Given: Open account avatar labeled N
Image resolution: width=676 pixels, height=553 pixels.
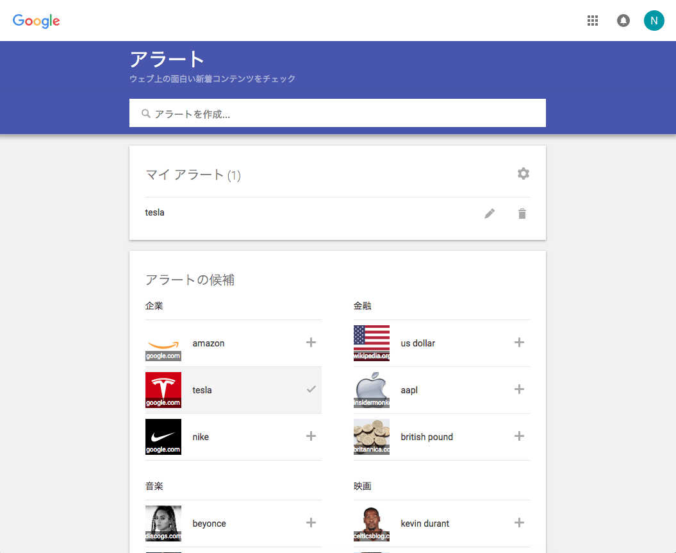Looking at the screenshot, I should 654,21.
